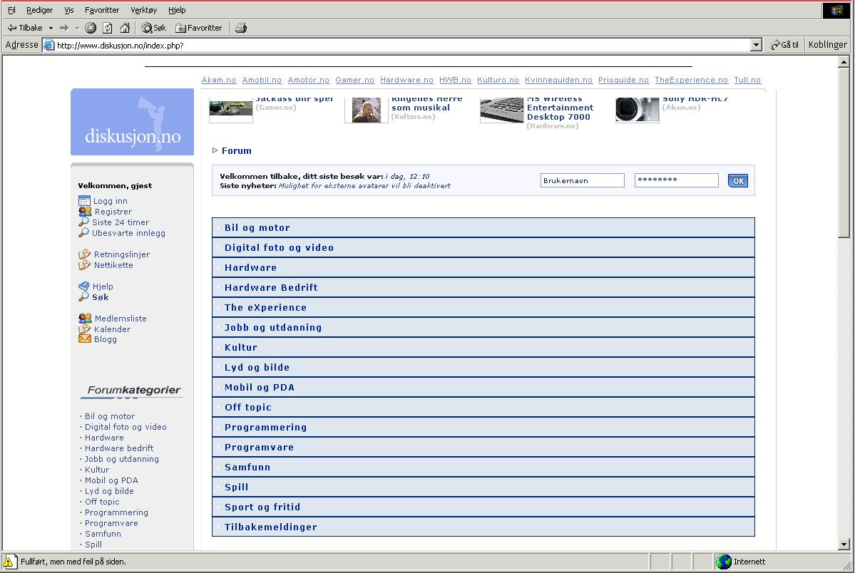Open the Hjelp menu

(177, 10)
